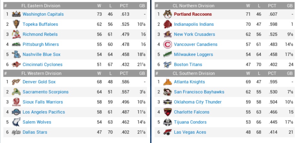Click the Denver Gold Sox logo
This screenshot has width=297, height=143.
[16, 82]
